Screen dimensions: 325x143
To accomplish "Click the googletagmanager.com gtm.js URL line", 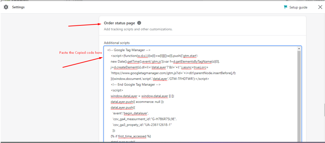I will point(173,73).
